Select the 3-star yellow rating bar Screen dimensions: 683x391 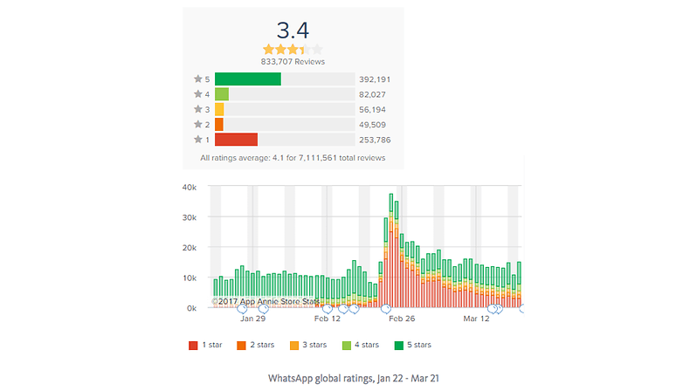[x=219, y=109]
